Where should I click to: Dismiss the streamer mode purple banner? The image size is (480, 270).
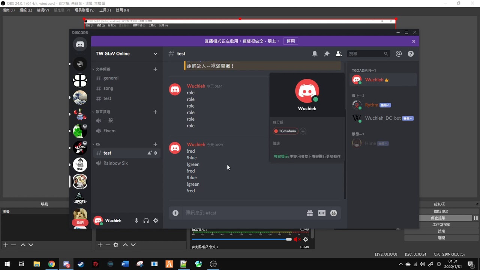[414, 41]
